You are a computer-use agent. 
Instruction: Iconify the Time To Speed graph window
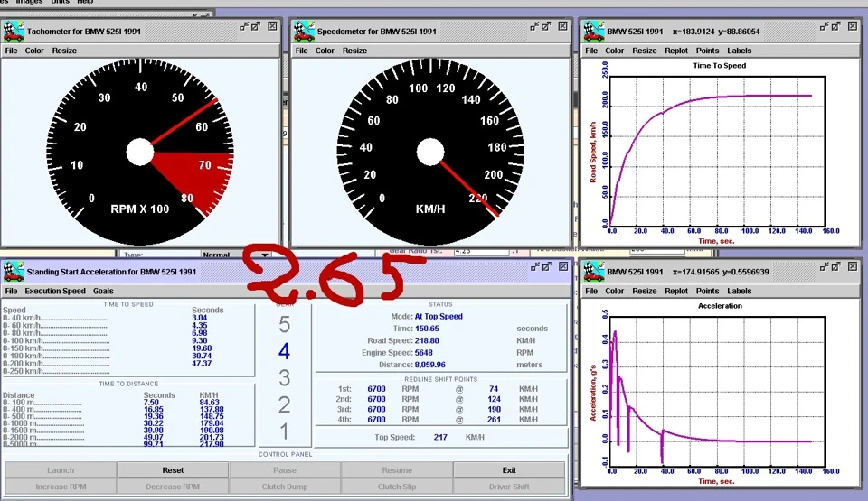[825, 26]
